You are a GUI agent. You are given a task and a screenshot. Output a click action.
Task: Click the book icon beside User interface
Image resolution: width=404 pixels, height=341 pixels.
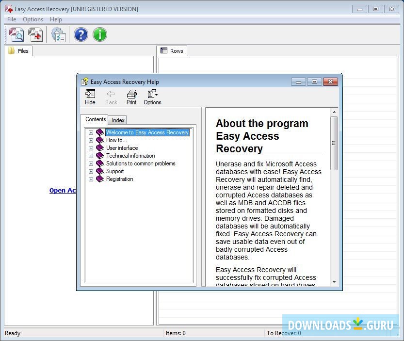[100, 148]
